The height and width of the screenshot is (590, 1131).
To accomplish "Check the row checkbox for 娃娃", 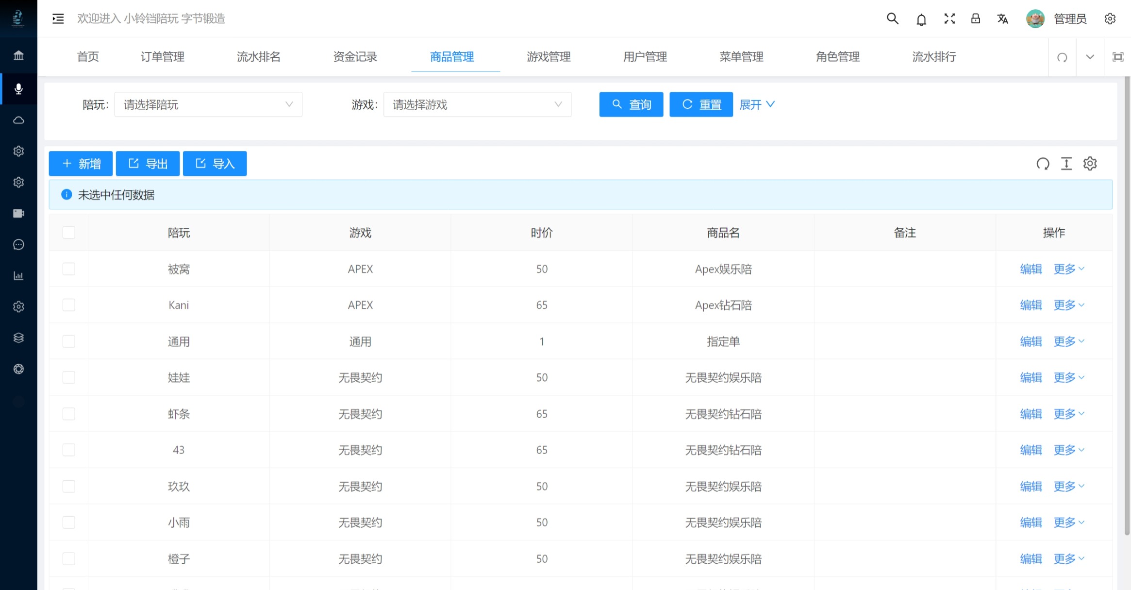I will tap(69, 377).
